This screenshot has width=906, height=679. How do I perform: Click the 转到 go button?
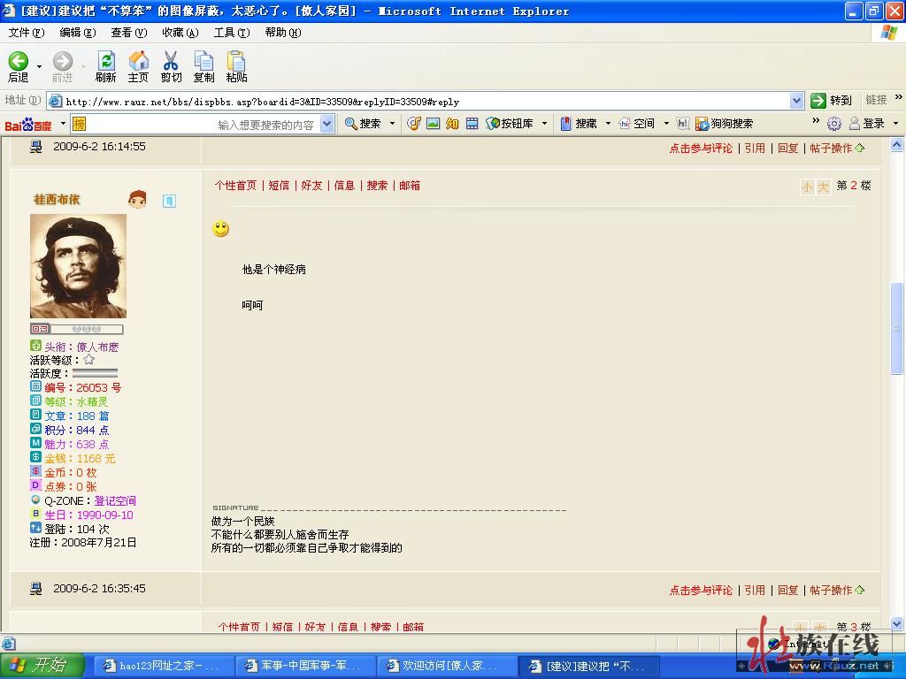(832, 101)
